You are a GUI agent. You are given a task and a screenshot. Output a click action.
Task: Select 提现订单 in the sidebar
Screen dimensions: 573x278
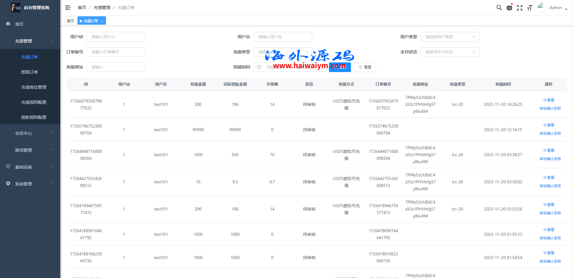(x=30, y=72)
